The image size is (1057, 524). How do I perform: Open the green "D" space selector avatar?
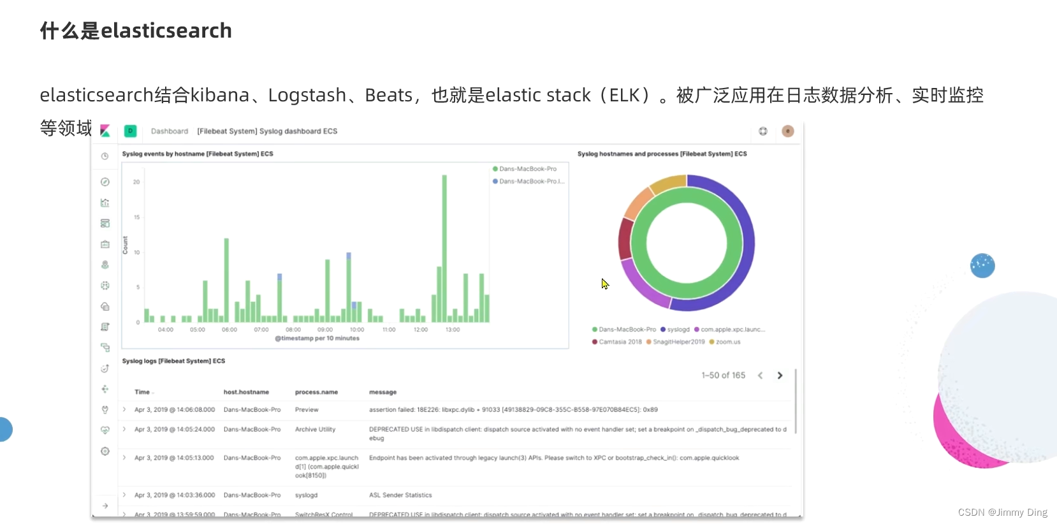tap(131, 131)
